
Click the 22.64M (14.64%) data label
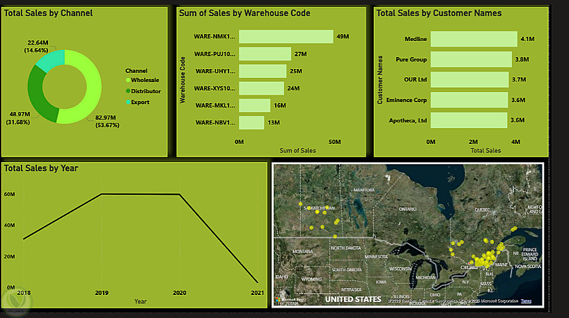36,47
